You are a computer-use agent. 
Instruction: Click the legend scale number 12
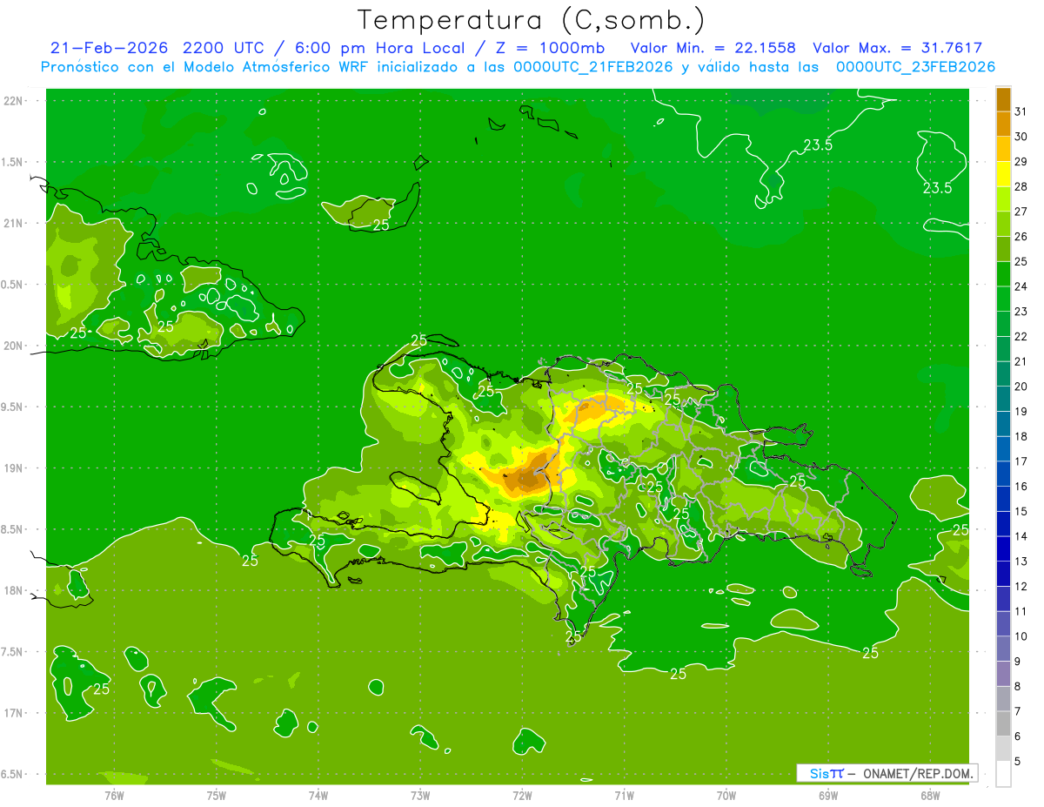pyautogui.click(x=1021, y=587)
